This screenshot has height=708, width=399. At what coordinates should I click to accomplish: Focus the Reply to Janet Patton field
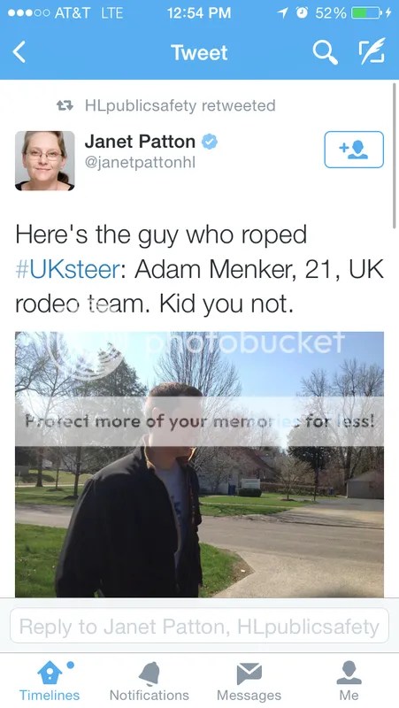coord(199,626)
